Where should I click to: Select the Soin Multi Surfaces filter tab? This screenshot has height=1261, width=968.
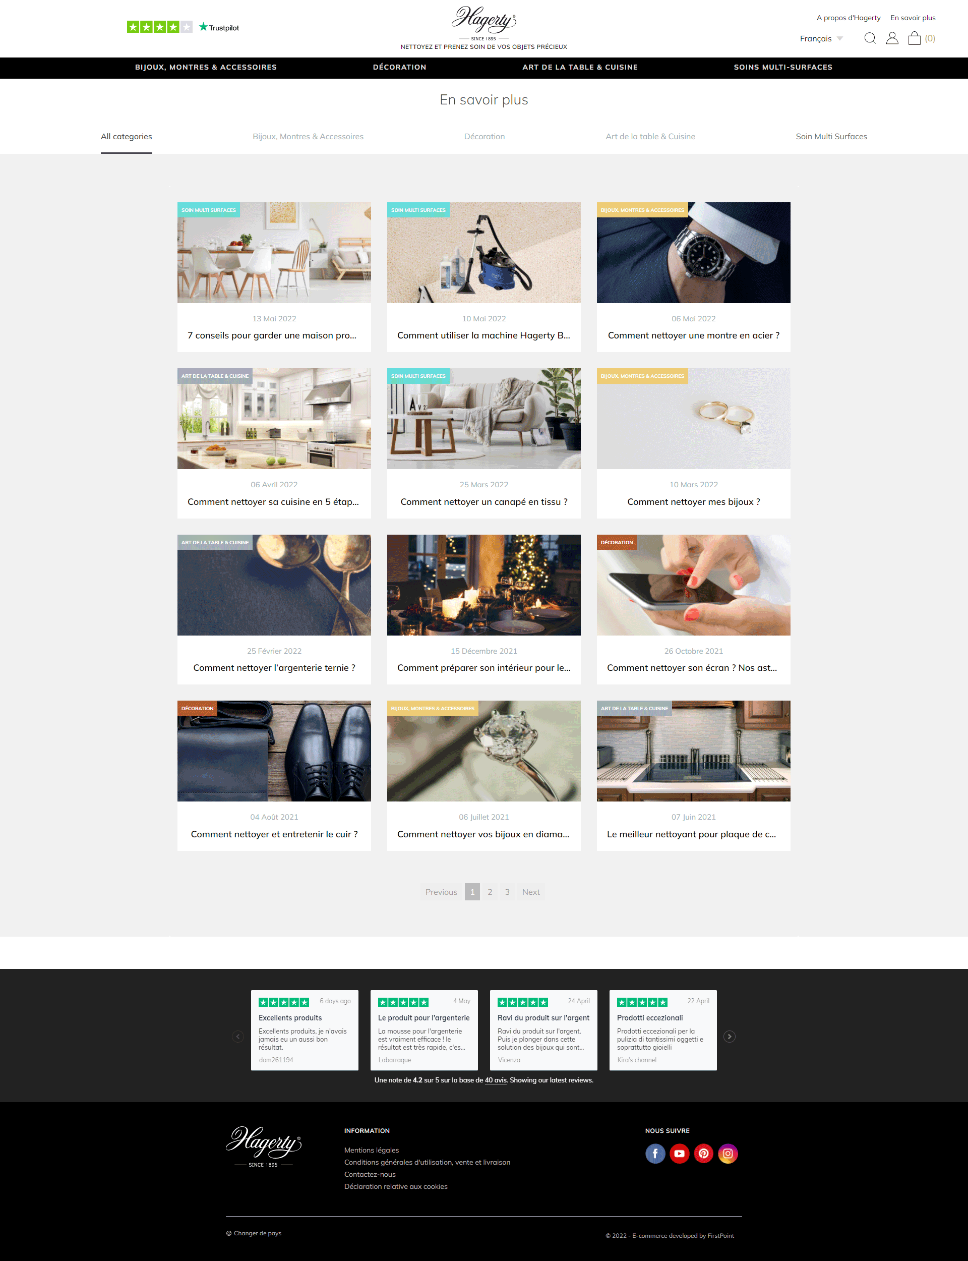coord(831,137)
